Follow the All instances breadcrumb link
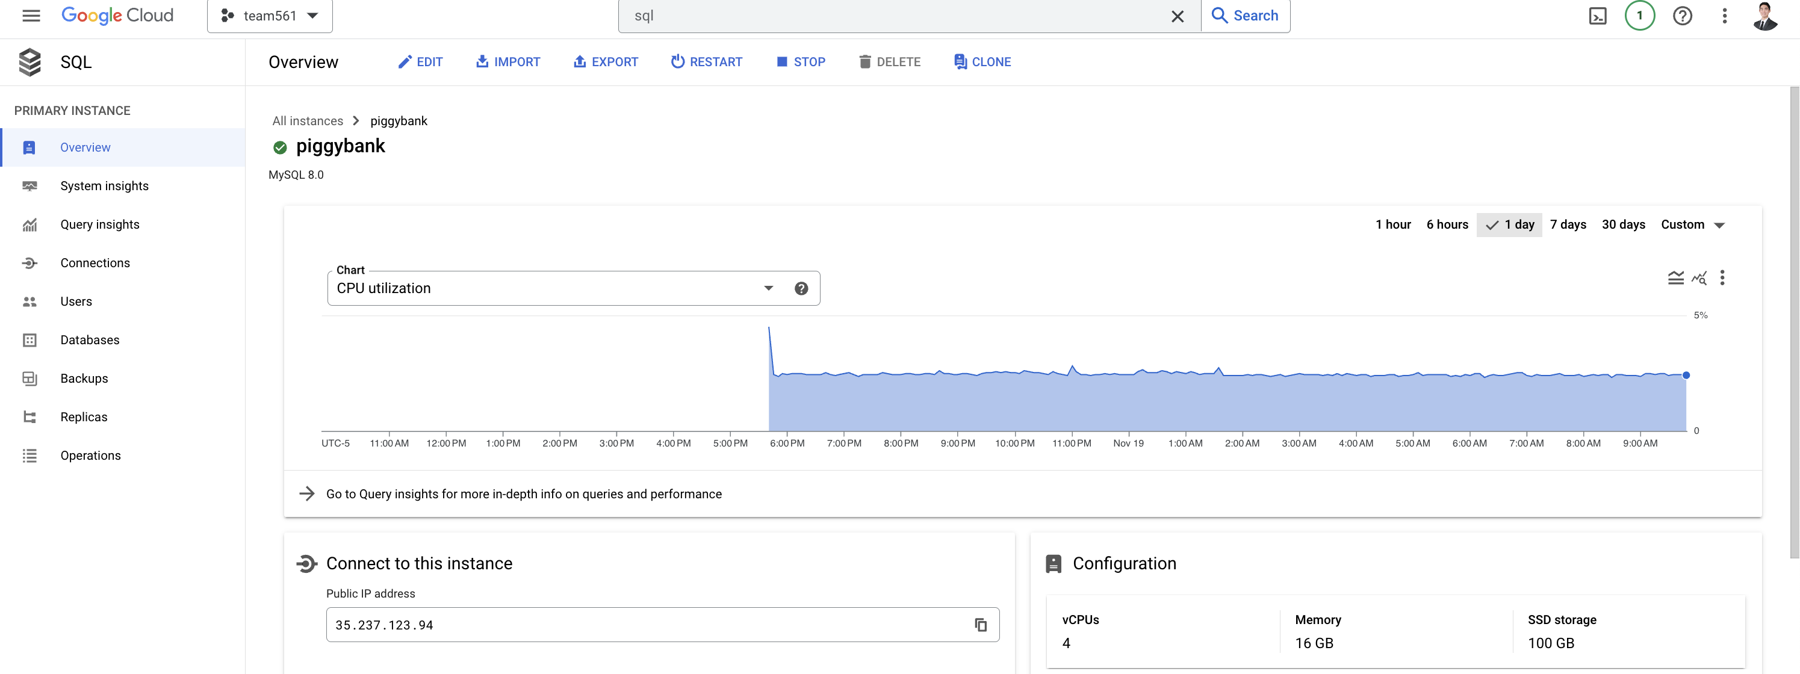Screen dimensions: 1800x674 pyautogui.click(x=308, y=121)
